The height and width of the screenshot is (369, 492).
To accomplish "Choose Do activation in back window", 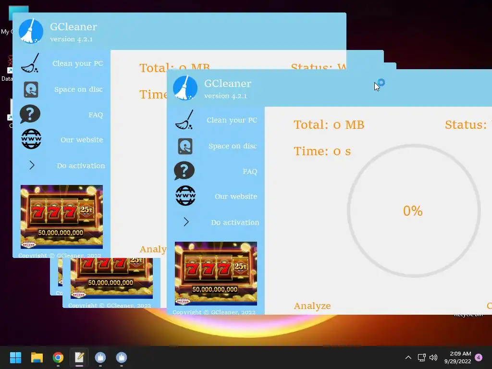I will click(81, 165).
